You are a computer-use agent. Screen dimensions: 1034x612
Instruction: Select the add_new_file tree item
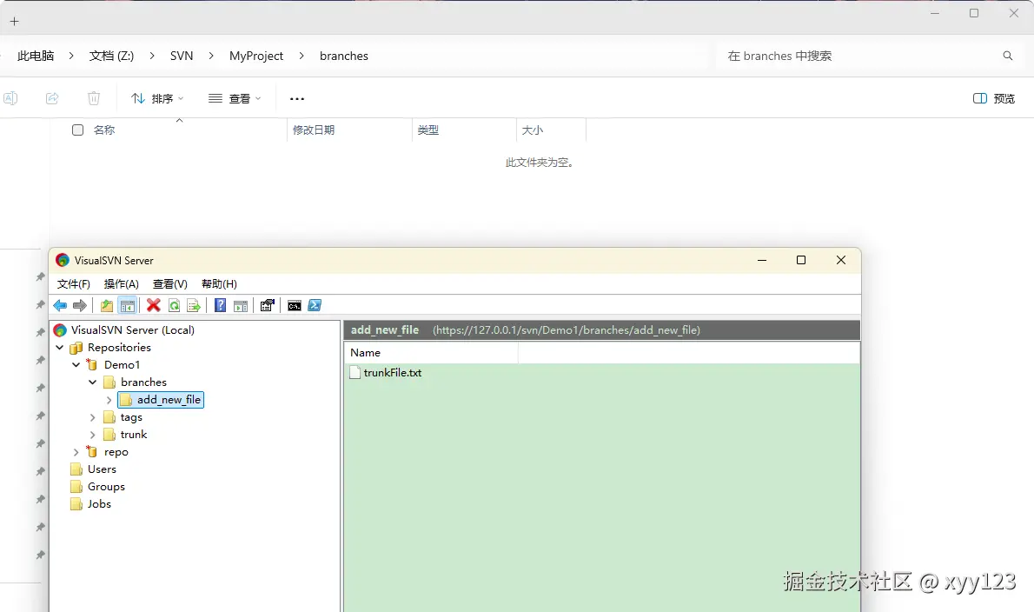point(169,400)
